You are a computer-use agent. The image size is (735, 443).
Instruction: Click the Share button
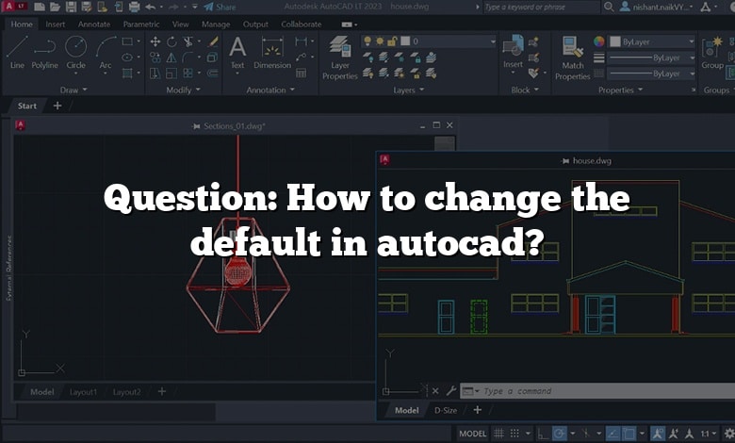(x=220, y=7)
